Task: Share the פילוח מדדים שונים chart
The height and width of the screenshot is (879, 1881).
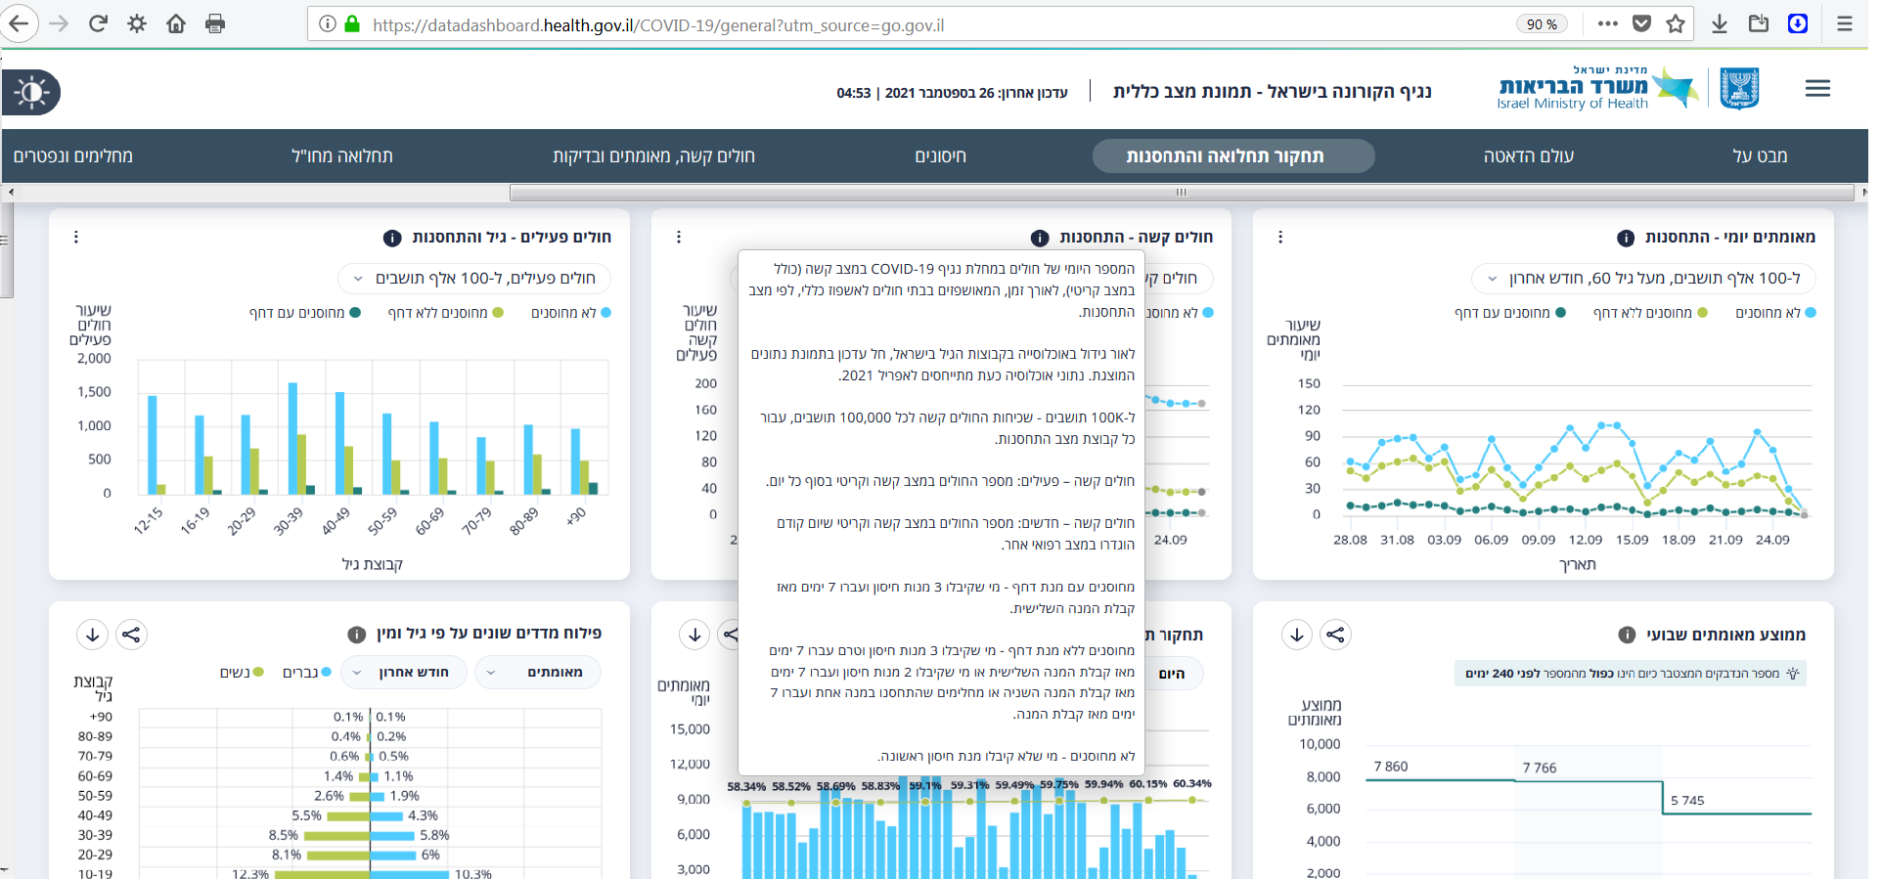Action: click(131, 635)
